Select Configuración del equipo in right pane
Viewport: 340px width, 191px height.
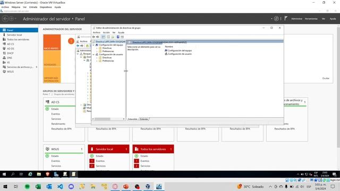(178, 50)
